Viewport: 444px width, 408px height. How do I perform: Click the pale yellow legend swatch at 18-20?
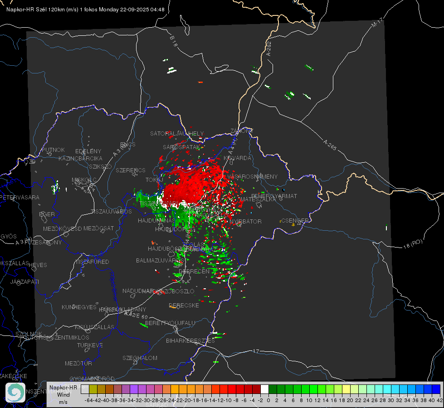(x=346, y=389)
